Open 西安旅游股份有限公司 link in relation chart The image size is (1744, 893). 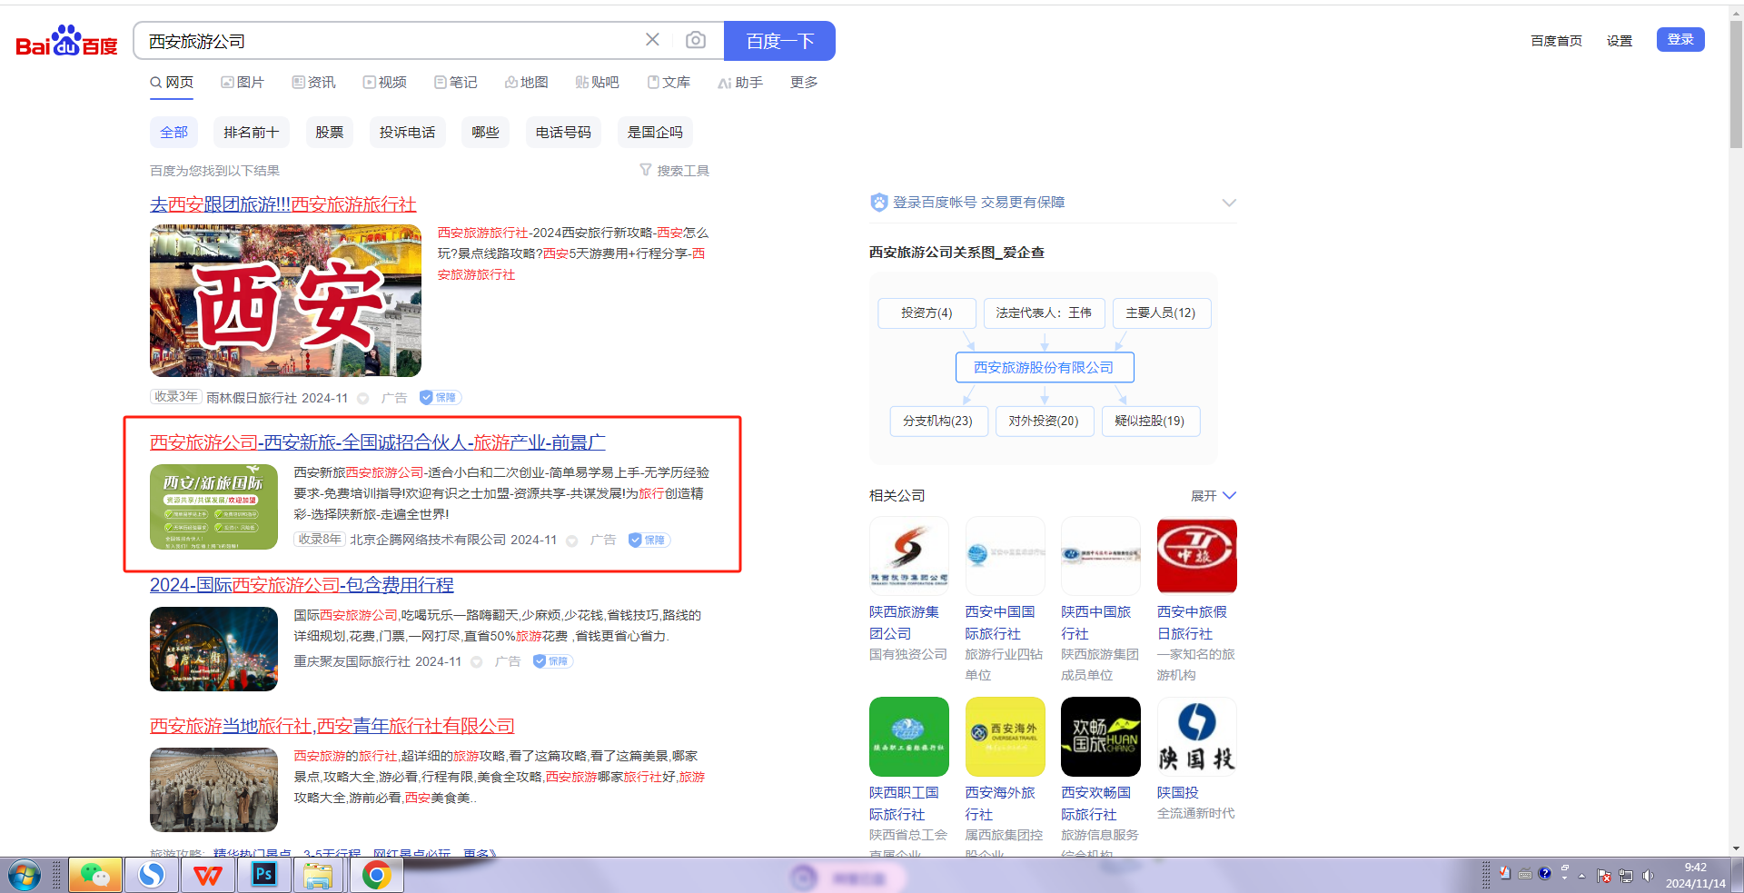[1044, 368]
